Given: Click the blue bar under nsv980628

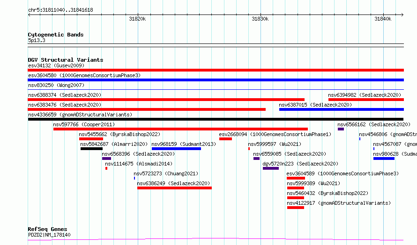Looking at the screenshot, I should click(384, 159).
